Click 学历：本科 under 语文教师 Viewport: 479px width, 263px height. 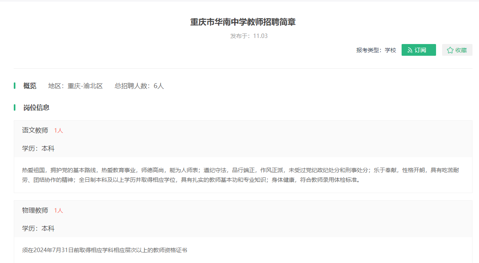click(38, 149)
